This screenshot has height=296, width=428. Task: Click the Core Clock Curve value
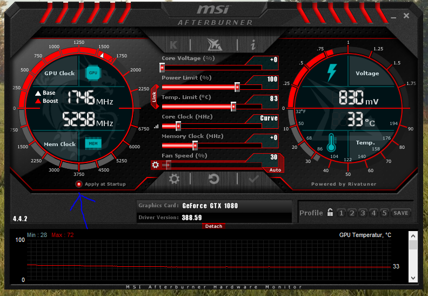click(x=269, y=118)
